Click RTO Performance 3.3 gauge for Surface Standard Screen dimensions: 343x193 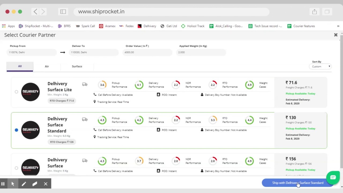pyautogui.click(x=213, y=120)
